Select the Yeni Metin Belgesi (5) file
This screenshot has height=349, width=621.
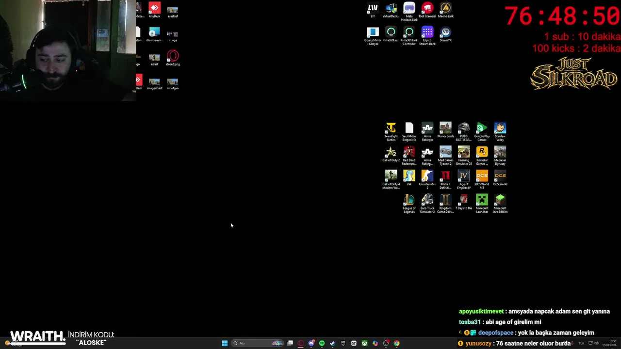pos(409,132)
